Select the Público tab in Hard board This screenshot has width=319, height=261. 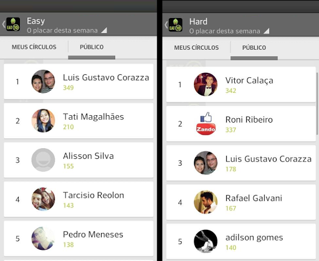coord(254,48)
